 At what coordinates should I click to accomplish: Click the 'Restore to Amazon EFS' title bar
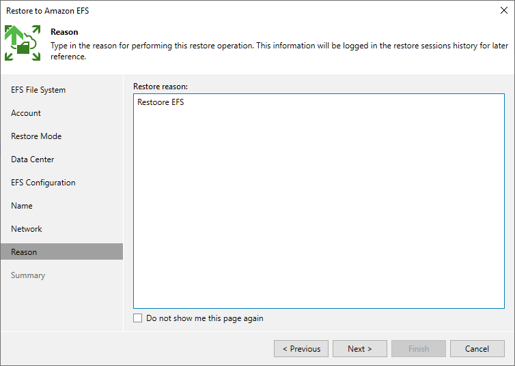pos(48,11)
